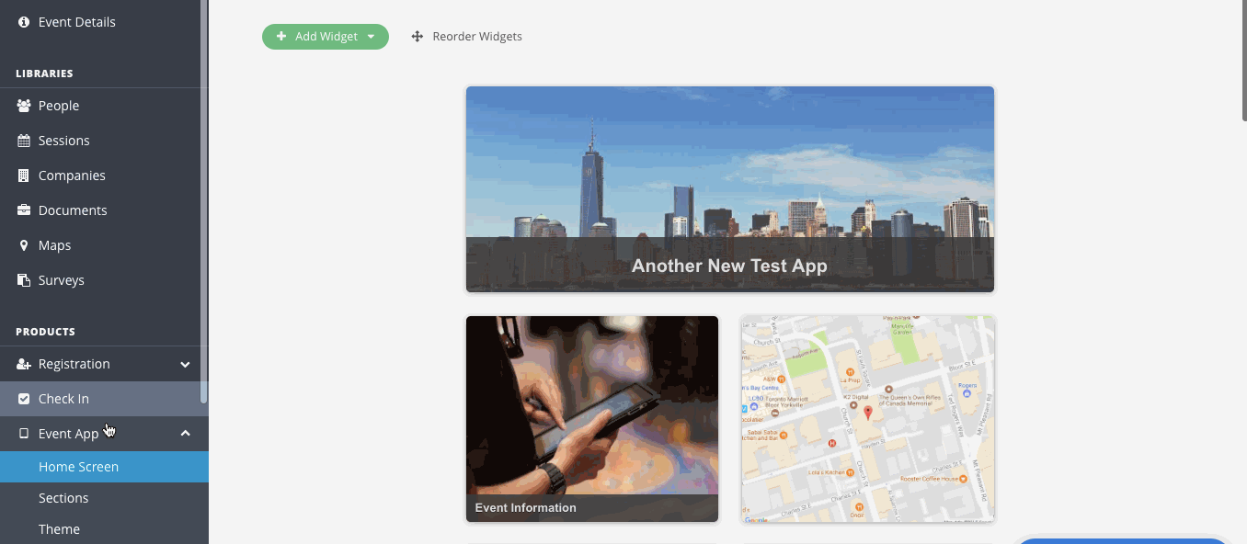Screen dimensions: 1247x544
Task: Open Maps library
Action: point(104,245)
